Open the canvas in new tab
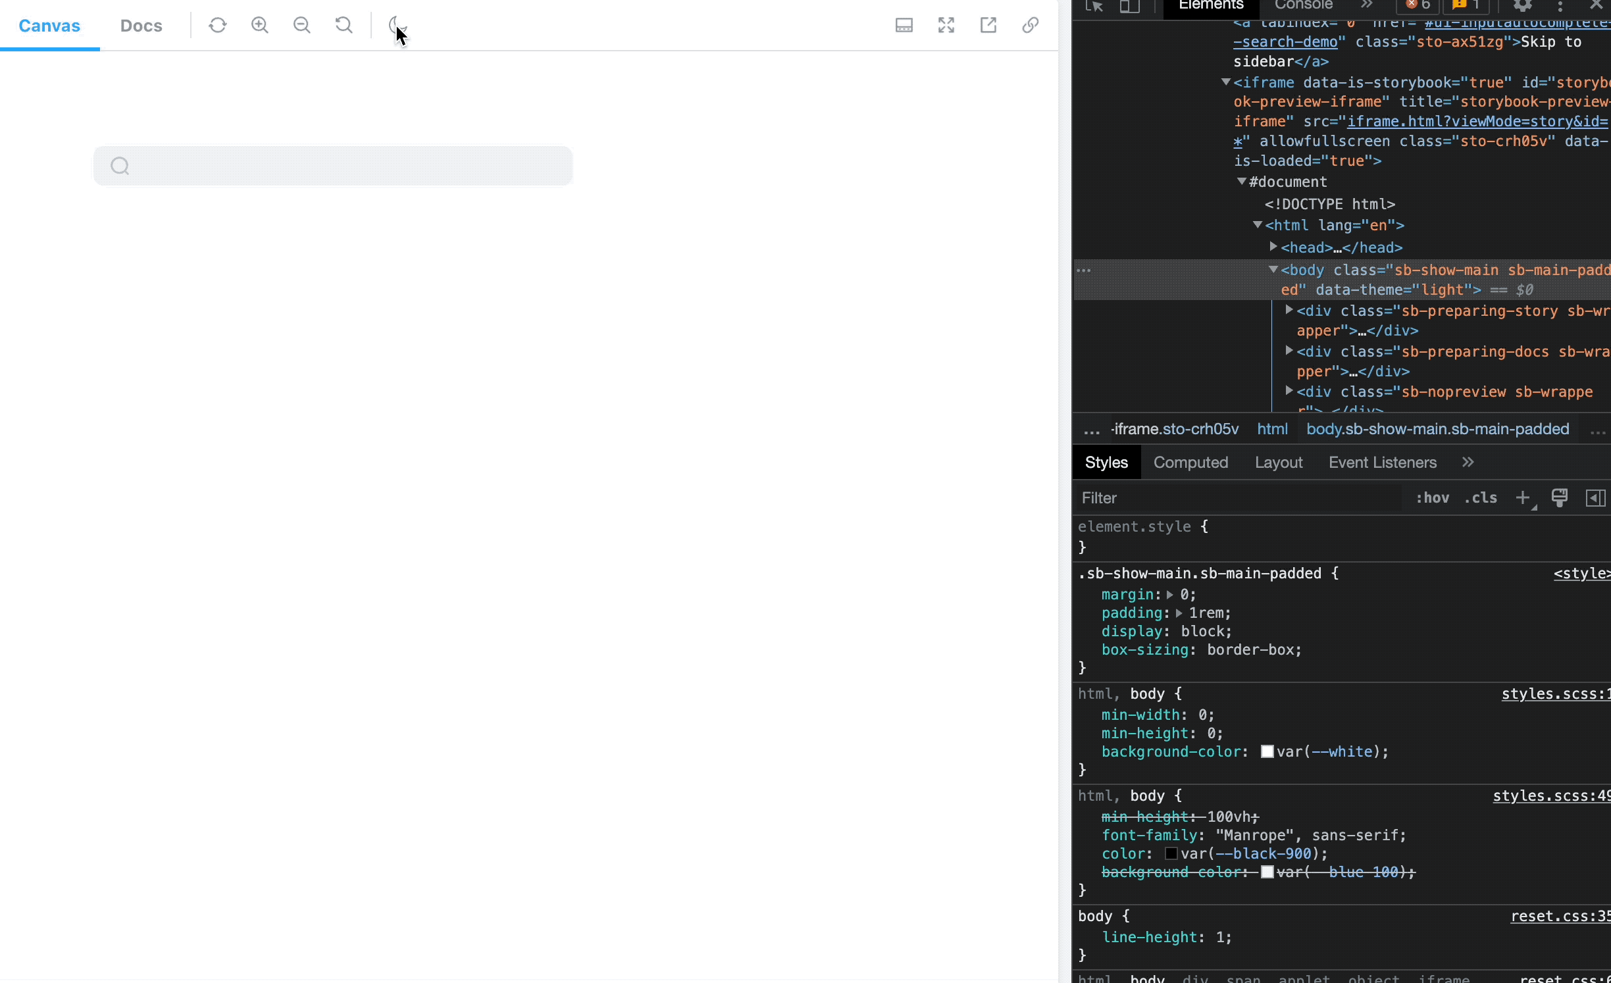The image size is (1611, 983). point(988,25)
